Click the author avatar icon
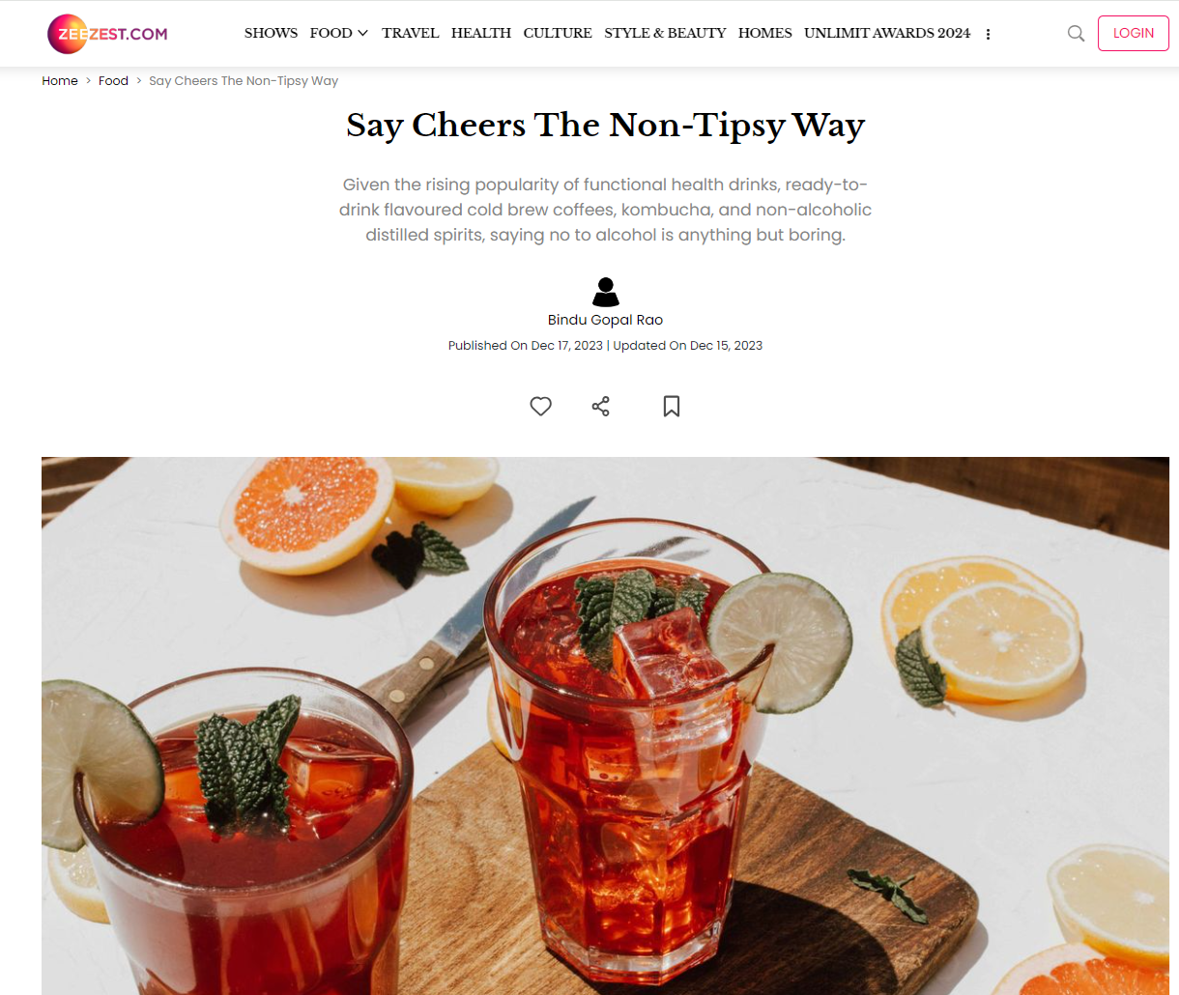Viewport: 1179px width, 995px height. (x=605, y=292)
